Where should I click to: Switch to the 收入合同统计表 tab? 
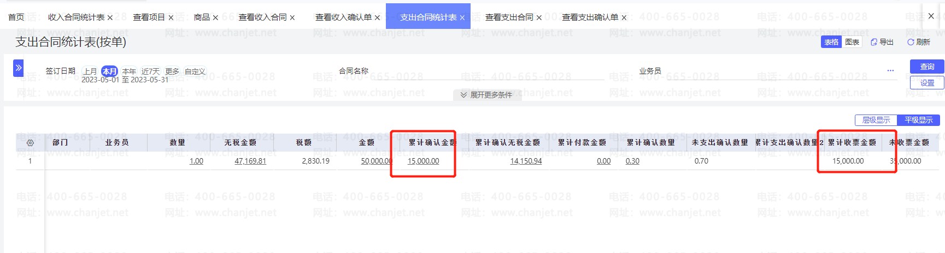point(76,17)
